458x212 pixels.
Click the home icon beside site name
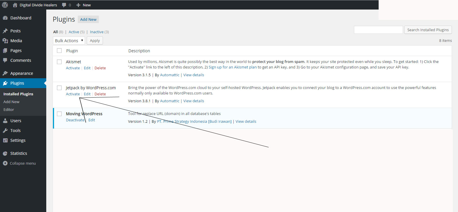[15, 5]
